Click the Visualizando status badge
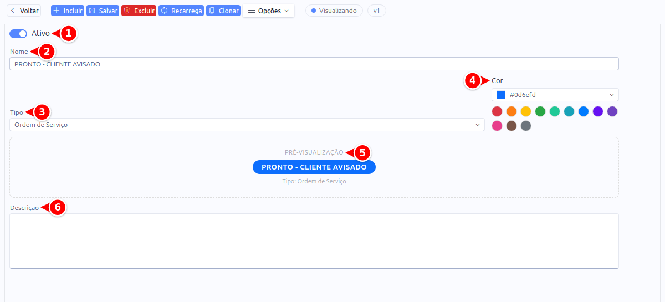 click(334, 11)
